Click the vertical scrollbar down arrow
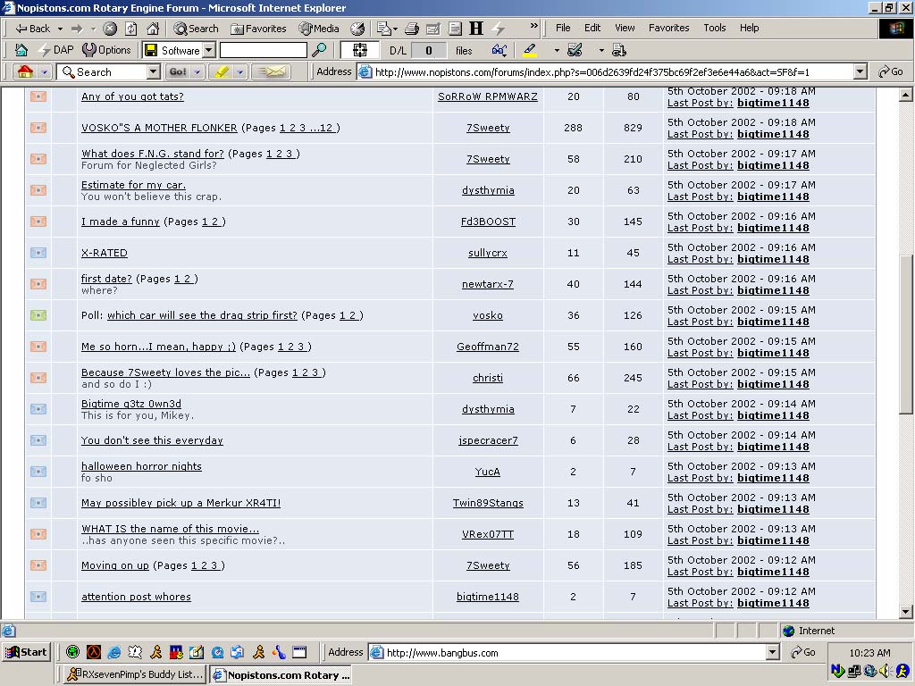 pos(905,612)
